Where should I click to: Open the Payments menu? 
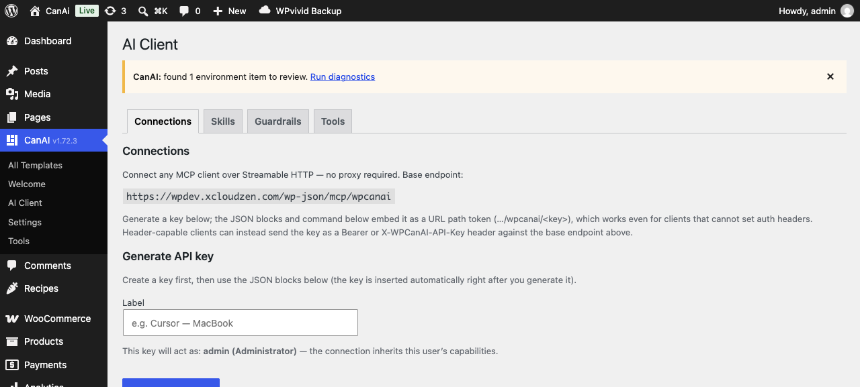pos(54,365)
